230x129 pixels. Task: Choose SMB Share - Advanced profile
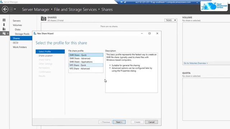click(x=86, y=58)
